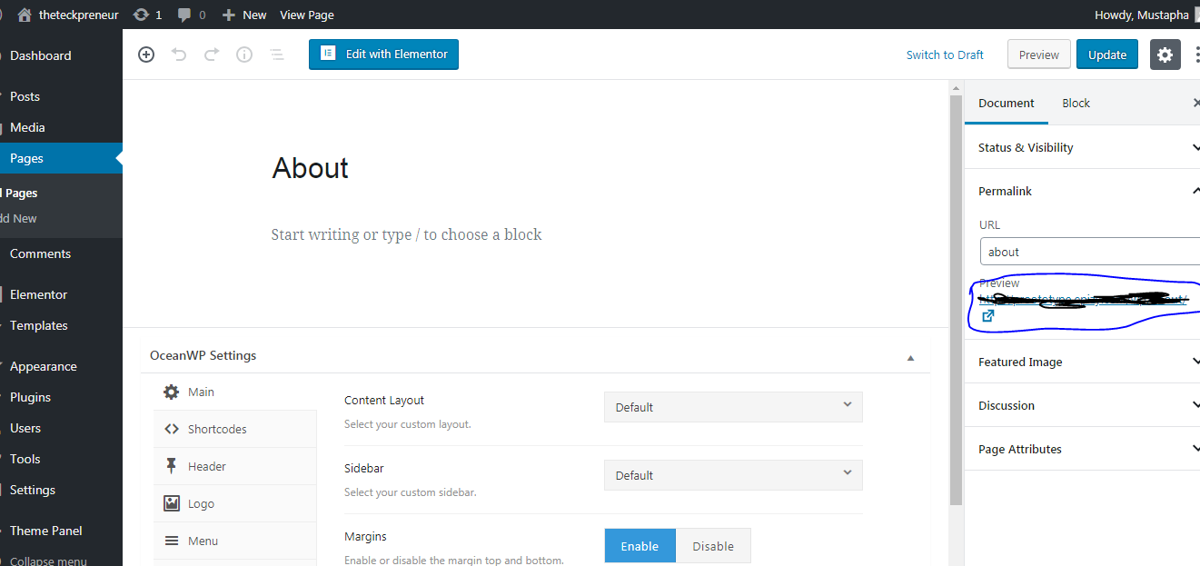Select the Document tab
This screenshot has height=566, width=1200.
(1006, 103)
